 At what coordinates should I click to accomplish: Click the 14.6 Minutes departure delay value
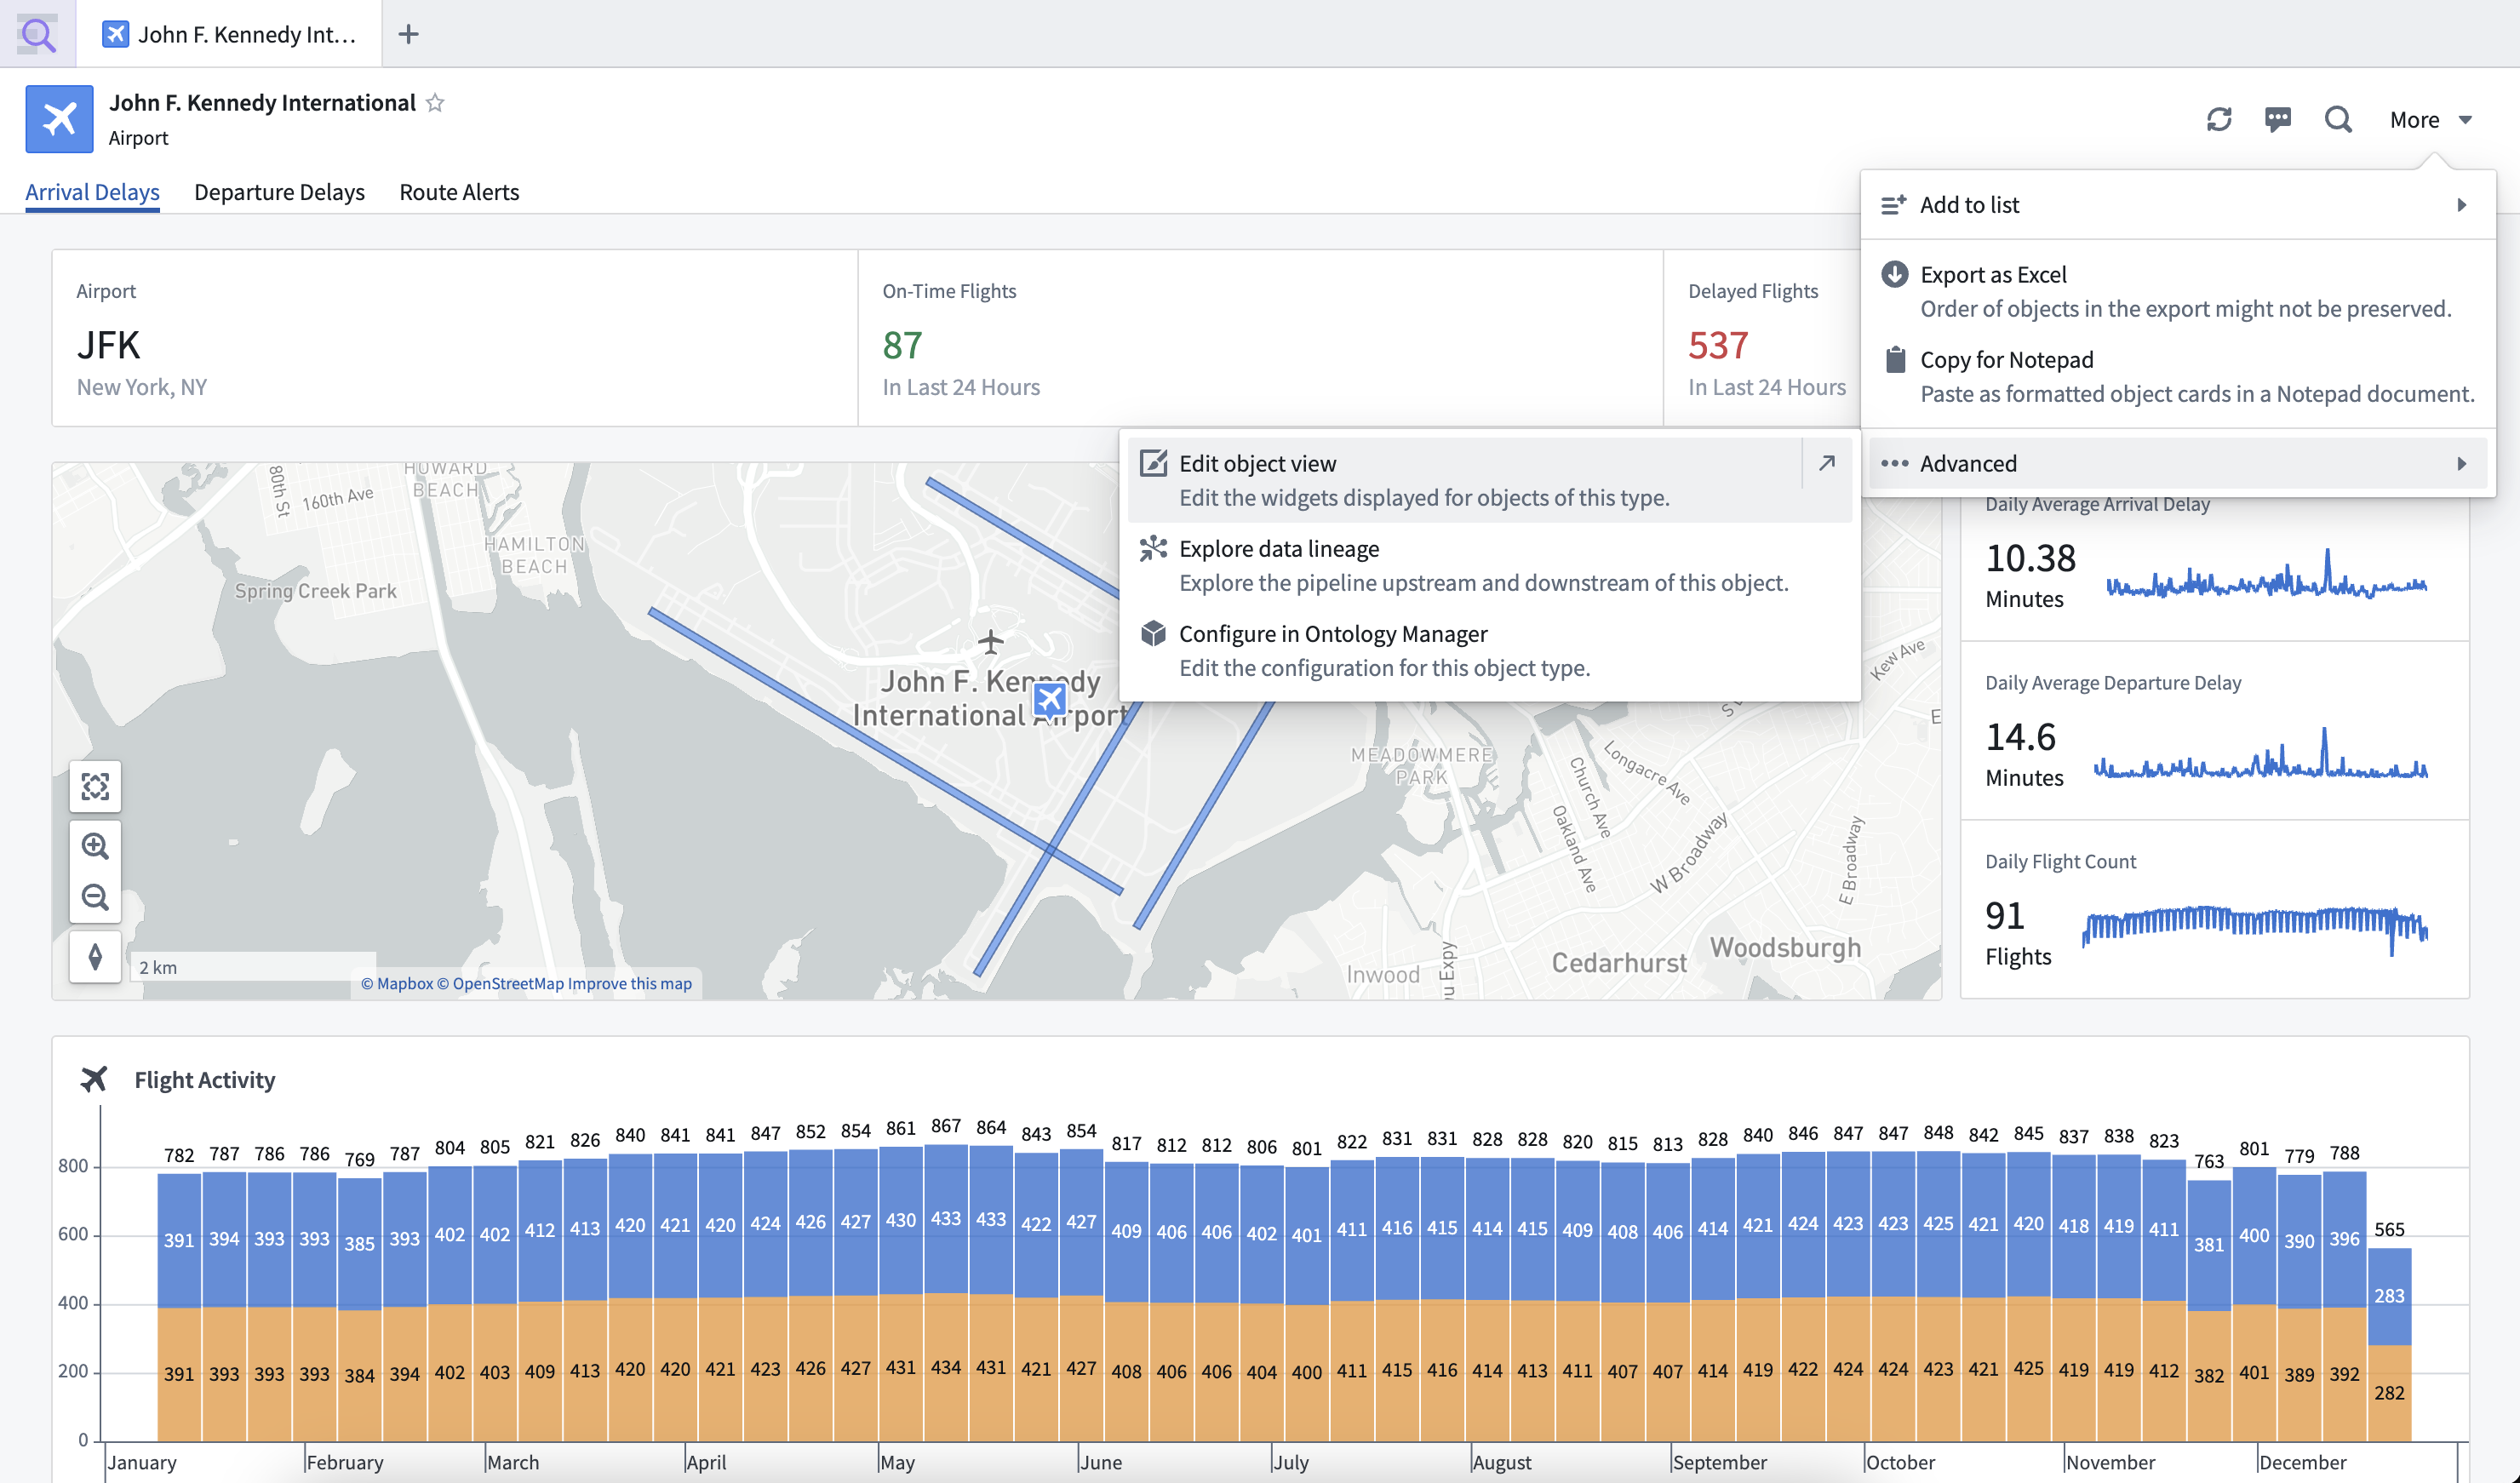2020,736
